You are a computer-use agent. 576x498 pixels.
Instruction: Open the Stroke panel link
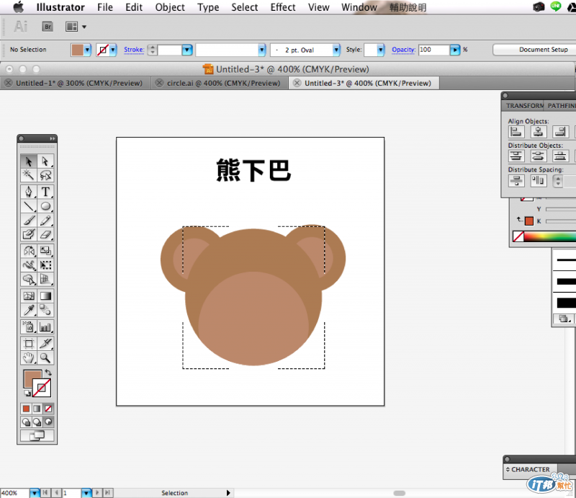(x=134, y=50)
